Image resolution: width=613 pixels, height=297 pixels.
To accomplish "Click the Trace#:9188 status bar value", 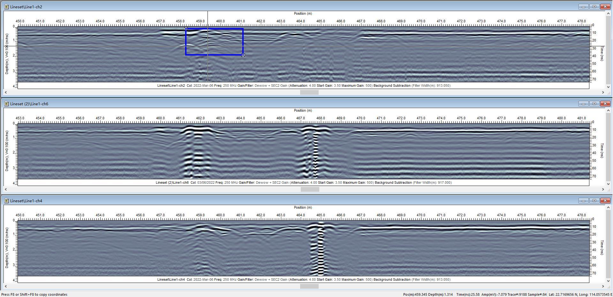I will click(517, 294).
